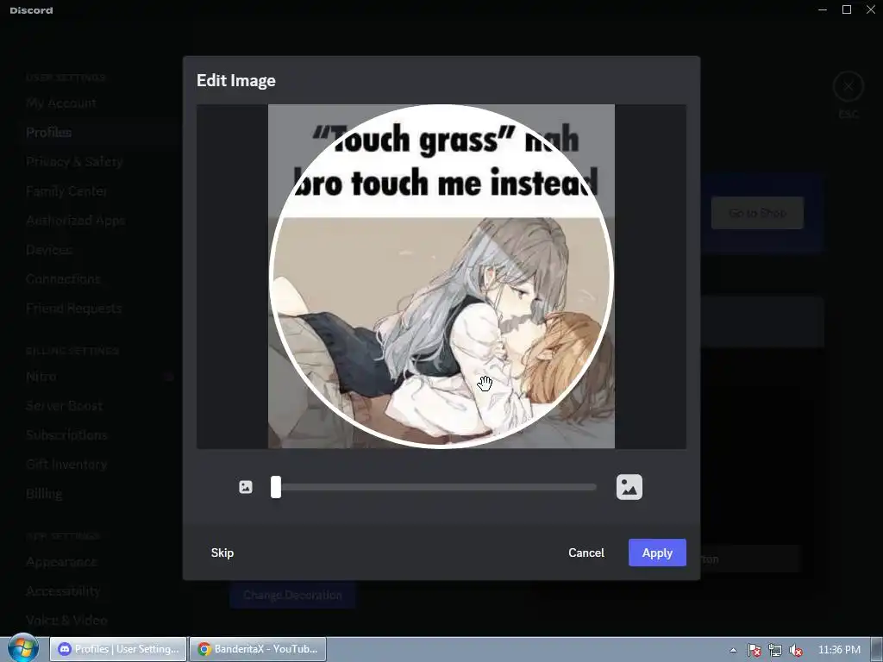Open Server Boost settings
Image resolution: width=883 pixels, height=662 pixels.
[64, 405]
